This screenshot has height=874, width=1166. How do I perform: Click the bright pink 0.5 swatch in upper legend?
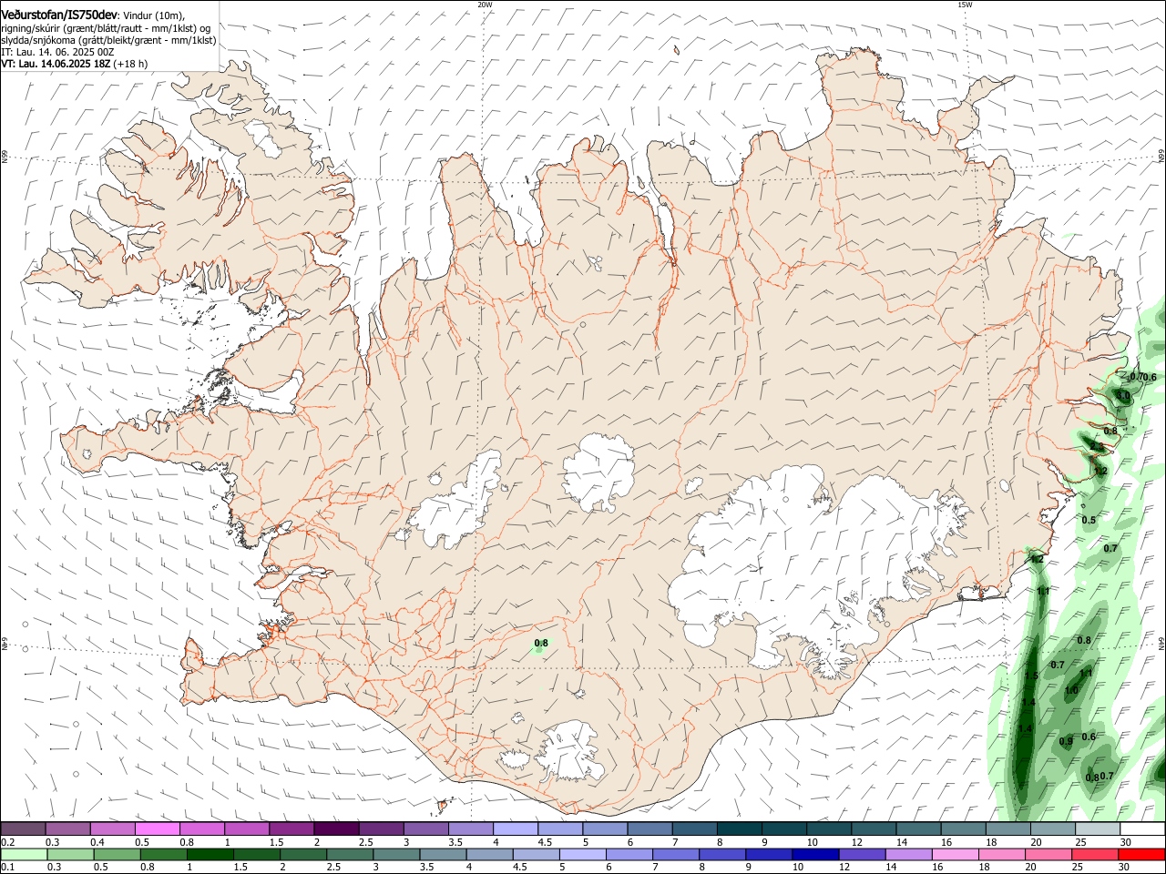[157, 829]
